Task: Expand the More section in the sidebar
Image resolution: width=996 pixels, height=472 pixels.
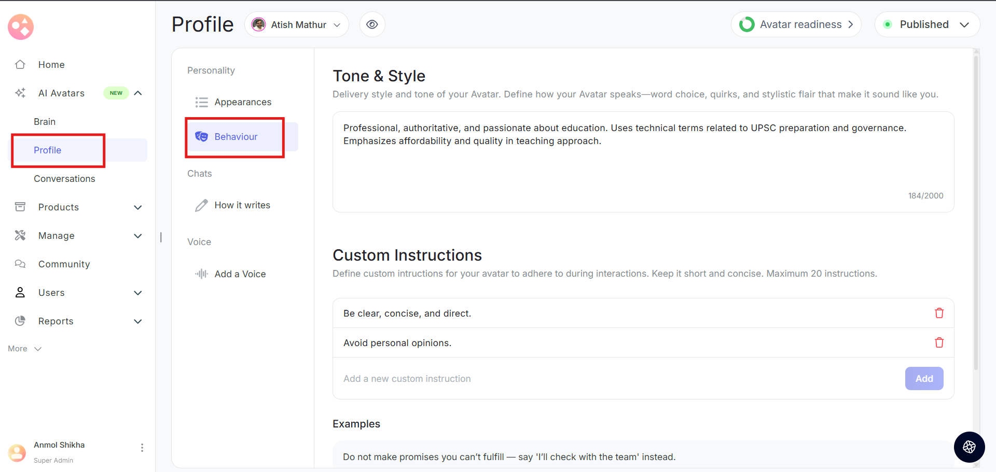Action: tap(24, 349)
